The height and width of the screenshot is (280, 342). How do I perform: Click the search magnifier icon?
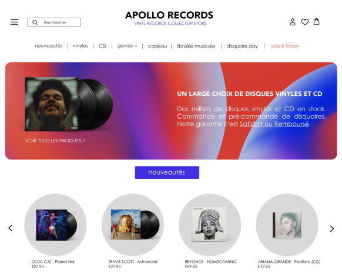point(35,22)
